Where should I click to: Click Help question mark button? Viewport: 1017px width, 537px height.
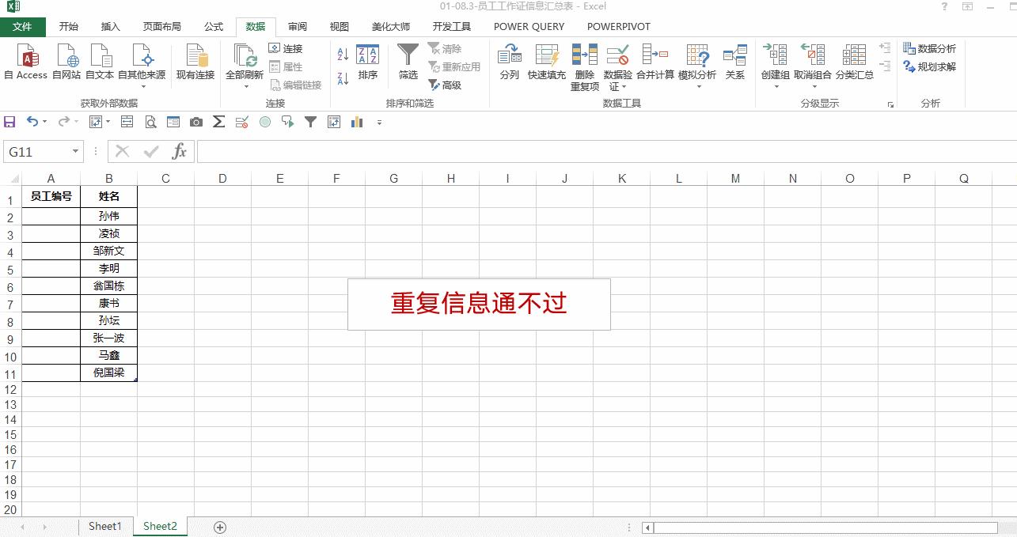944,6
